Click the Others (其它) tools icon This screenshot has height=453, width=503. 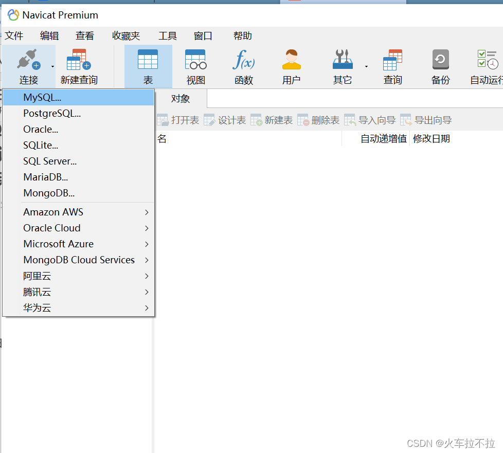click(343, 59)
